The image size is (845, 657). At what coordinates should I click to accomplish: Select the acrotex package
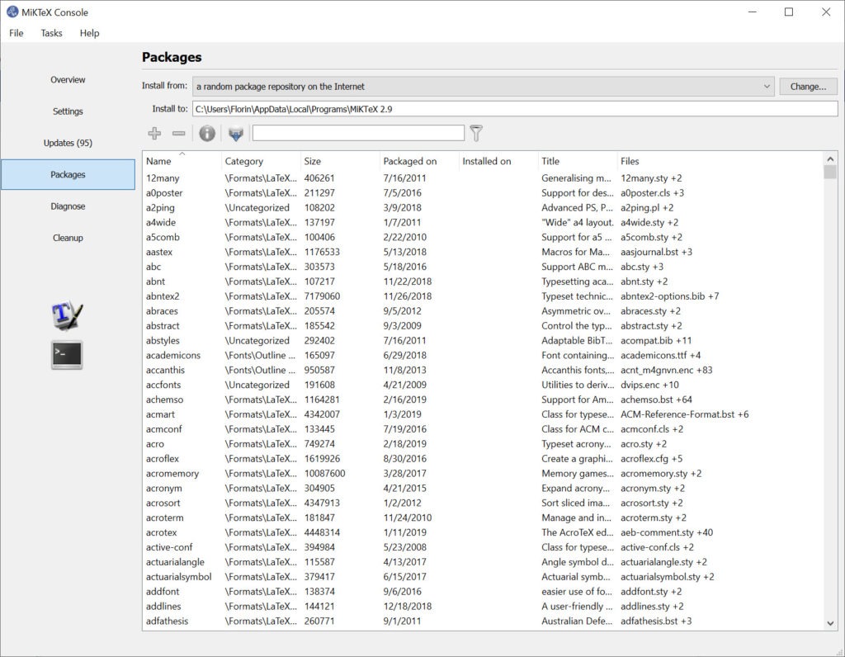coord(161,532)
